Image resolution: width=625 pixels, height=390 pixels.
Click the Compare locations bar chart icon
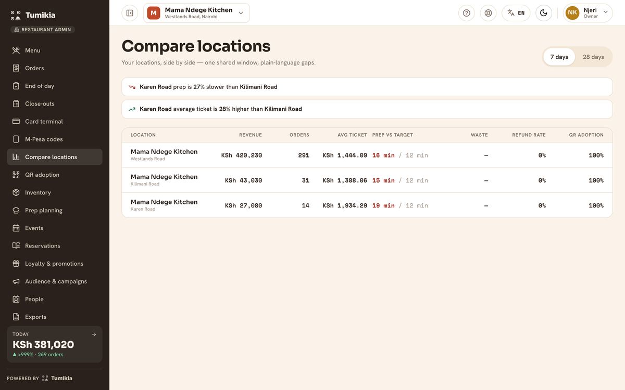pyautogui.click(x=16, y=157)
